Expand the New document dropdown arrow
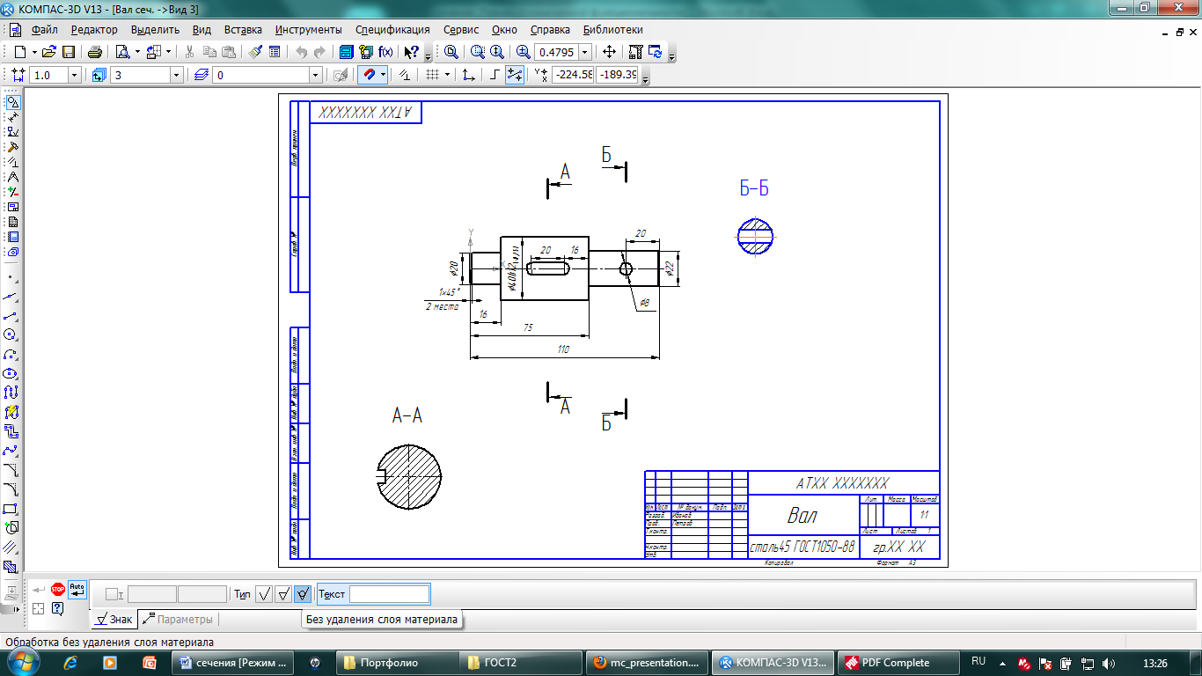The image size is (1202, 676). point(33,52)
